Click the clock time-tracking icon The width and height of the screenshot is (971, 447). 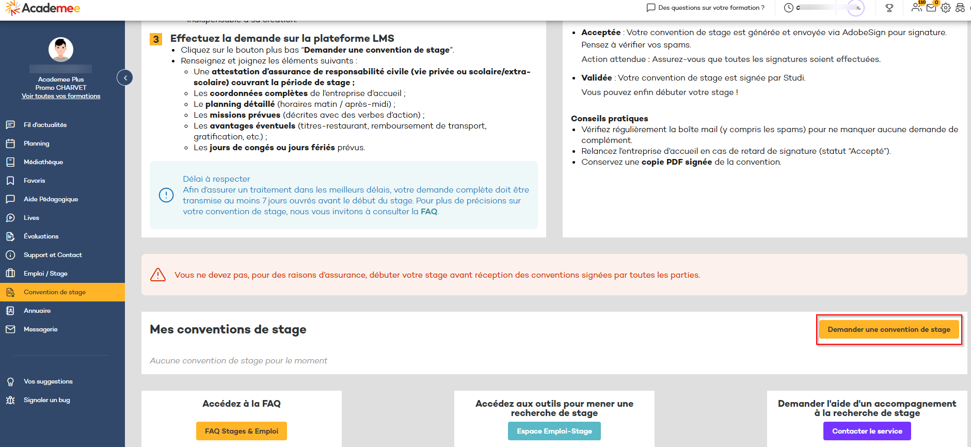[789, 8]
